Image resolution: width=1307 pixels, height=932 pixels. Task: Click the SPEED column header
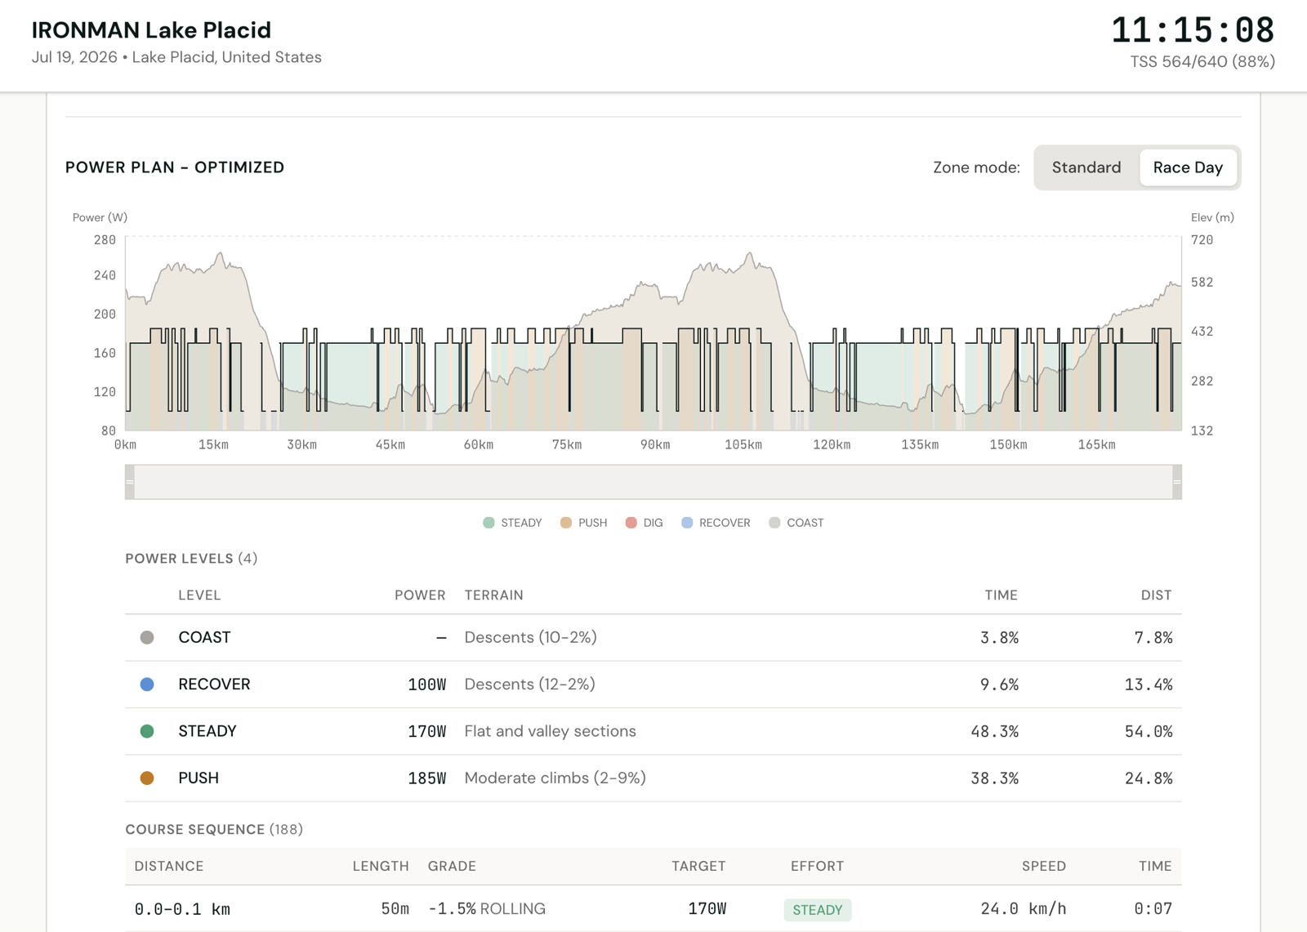point(1044,866)
